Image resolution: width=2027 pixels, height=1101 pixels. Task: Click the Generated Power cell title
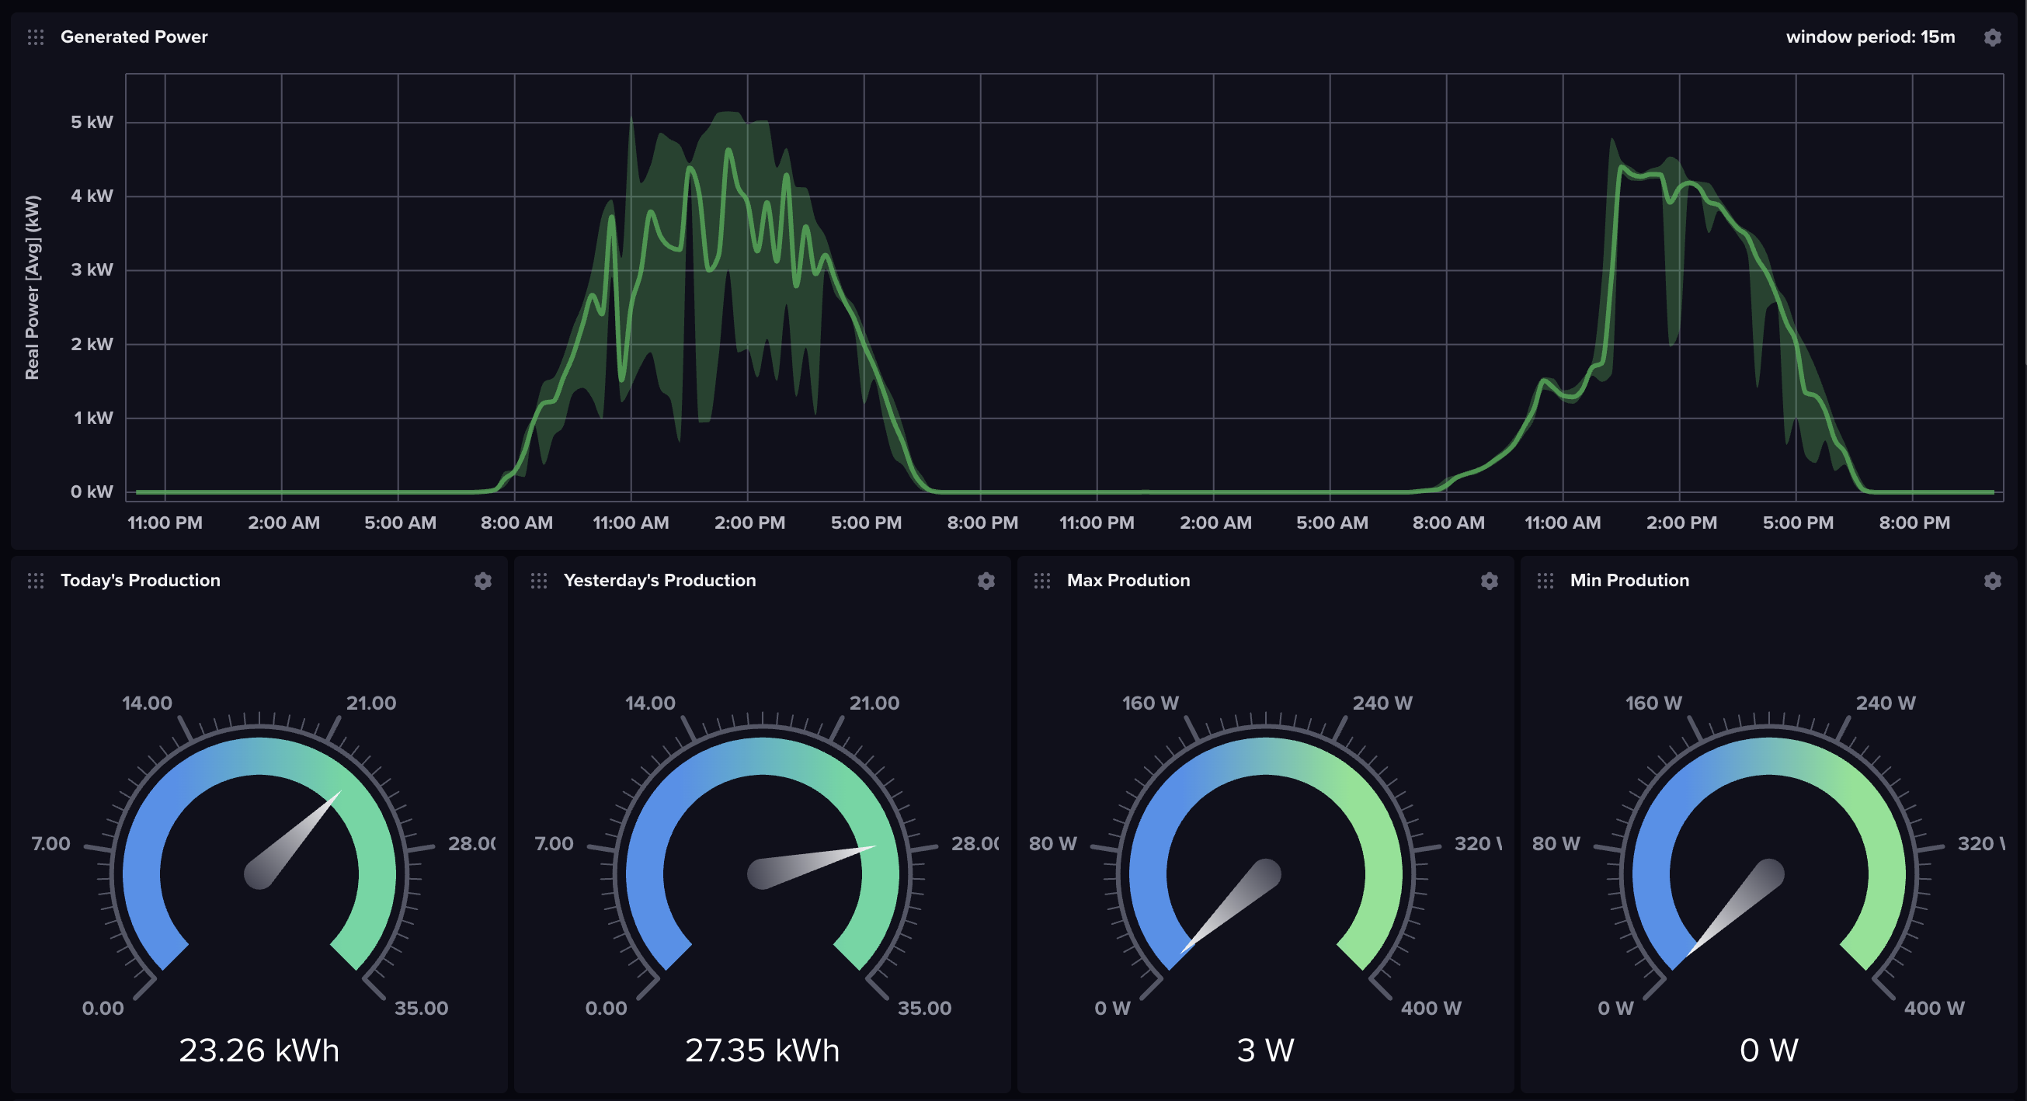(134, 37)
